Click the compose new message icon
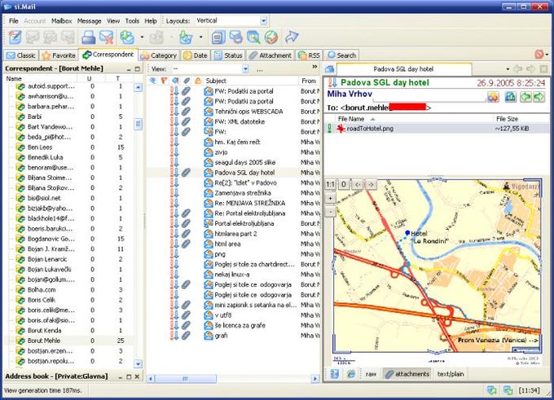Screen dimensions: 554x400 (15, 37)
